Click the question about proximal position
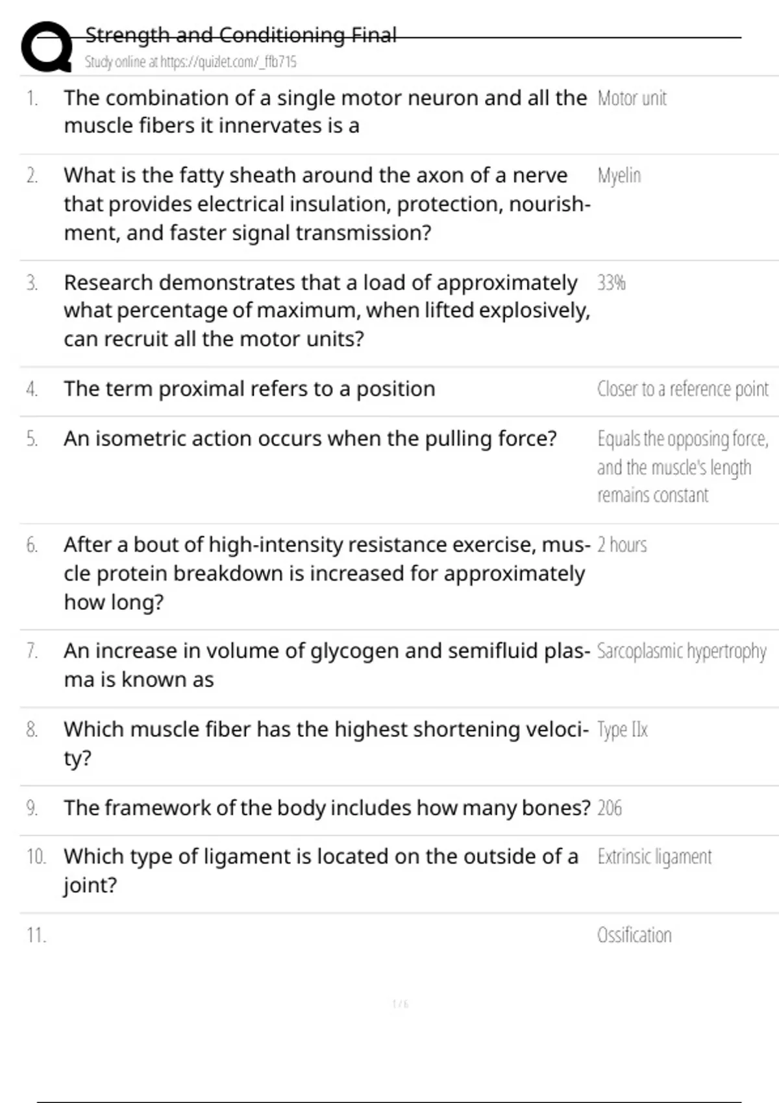 tap(249, 389)
